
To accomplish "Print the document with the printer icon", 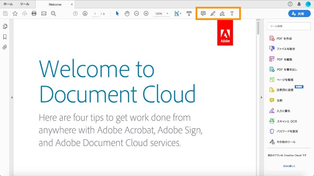I will (34, 14).
